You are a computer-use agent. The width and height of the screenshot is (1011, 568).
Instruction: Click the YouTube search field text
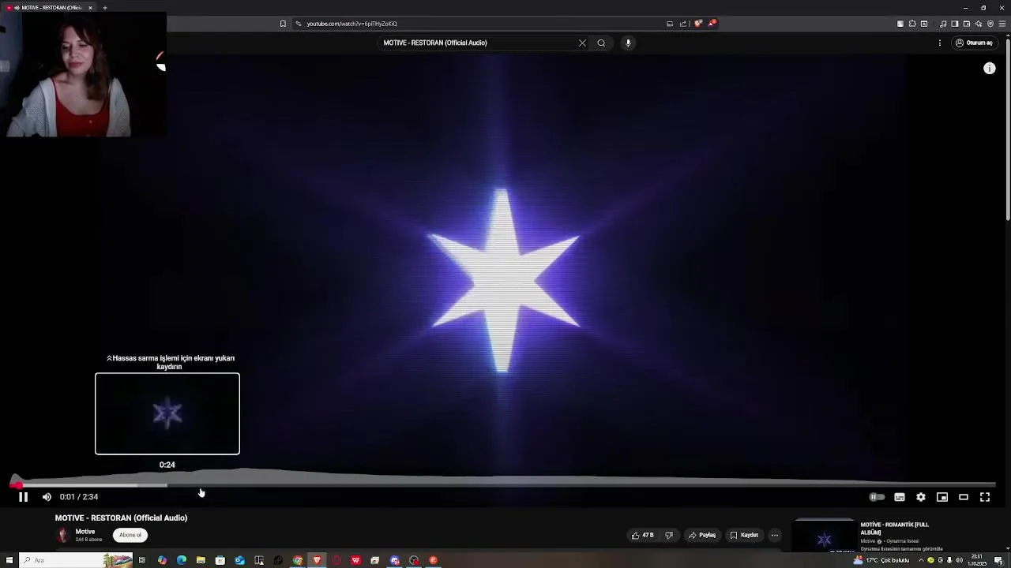click(x=435, y=43)
